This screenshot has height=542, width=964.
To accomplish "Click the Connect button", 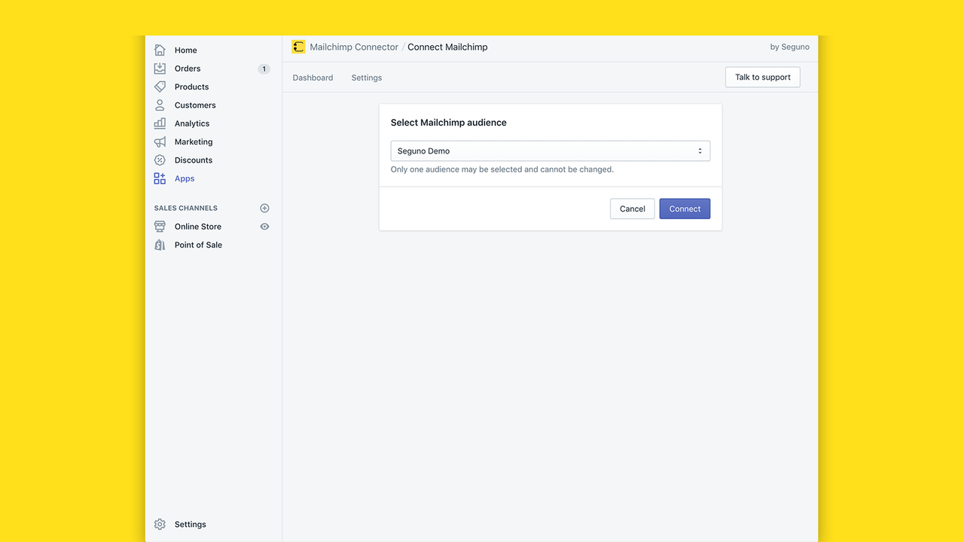I will 685,209.
